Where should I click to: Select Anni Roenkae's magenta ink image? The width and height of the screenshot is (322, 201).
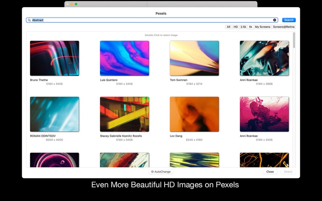(264, 114)
